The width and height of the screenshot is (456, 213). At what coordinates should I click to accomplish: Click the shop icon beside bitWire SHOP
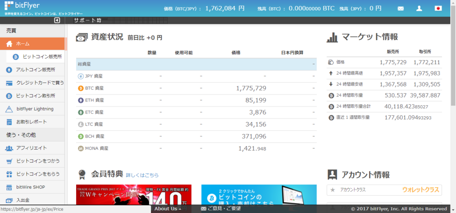pyautogui.click(x=9, y=187)
